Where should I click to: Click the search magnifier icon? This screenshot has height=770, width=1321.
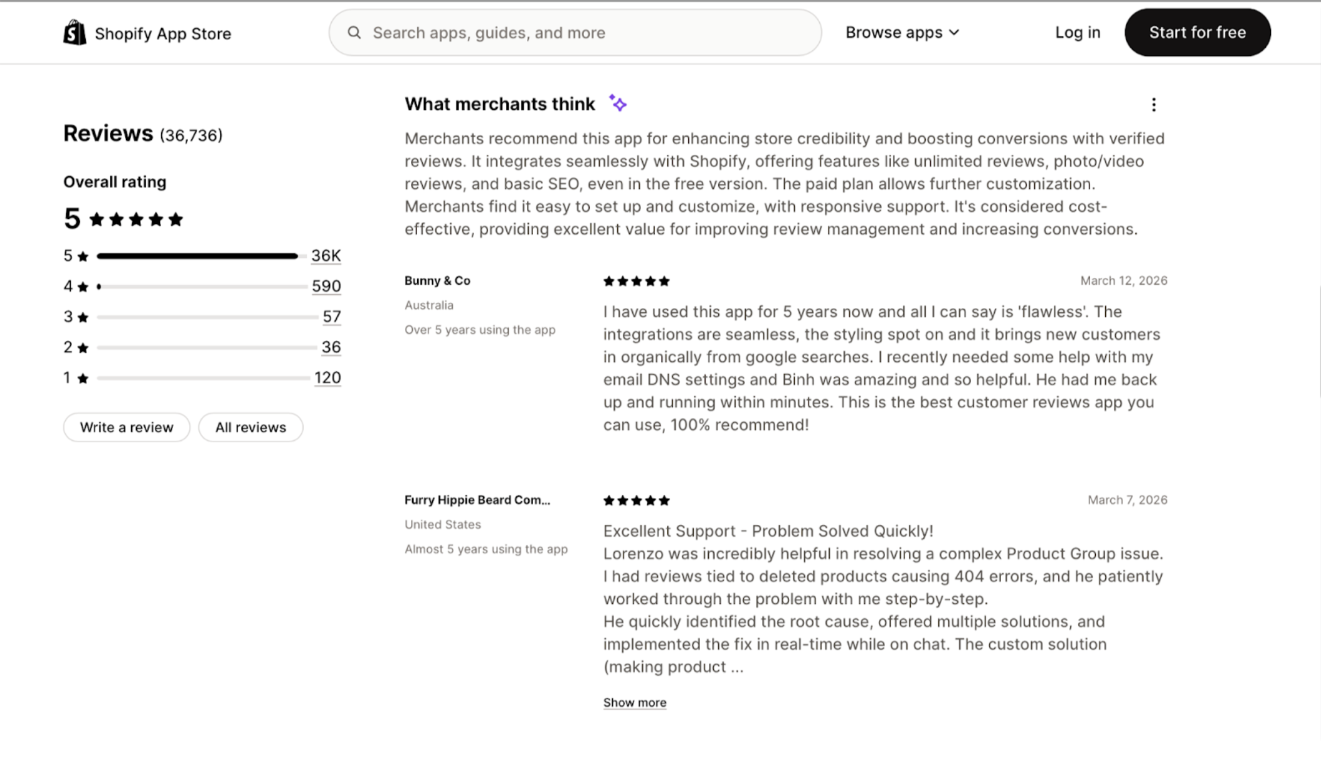pyautogui.click(x=354, y=33)
